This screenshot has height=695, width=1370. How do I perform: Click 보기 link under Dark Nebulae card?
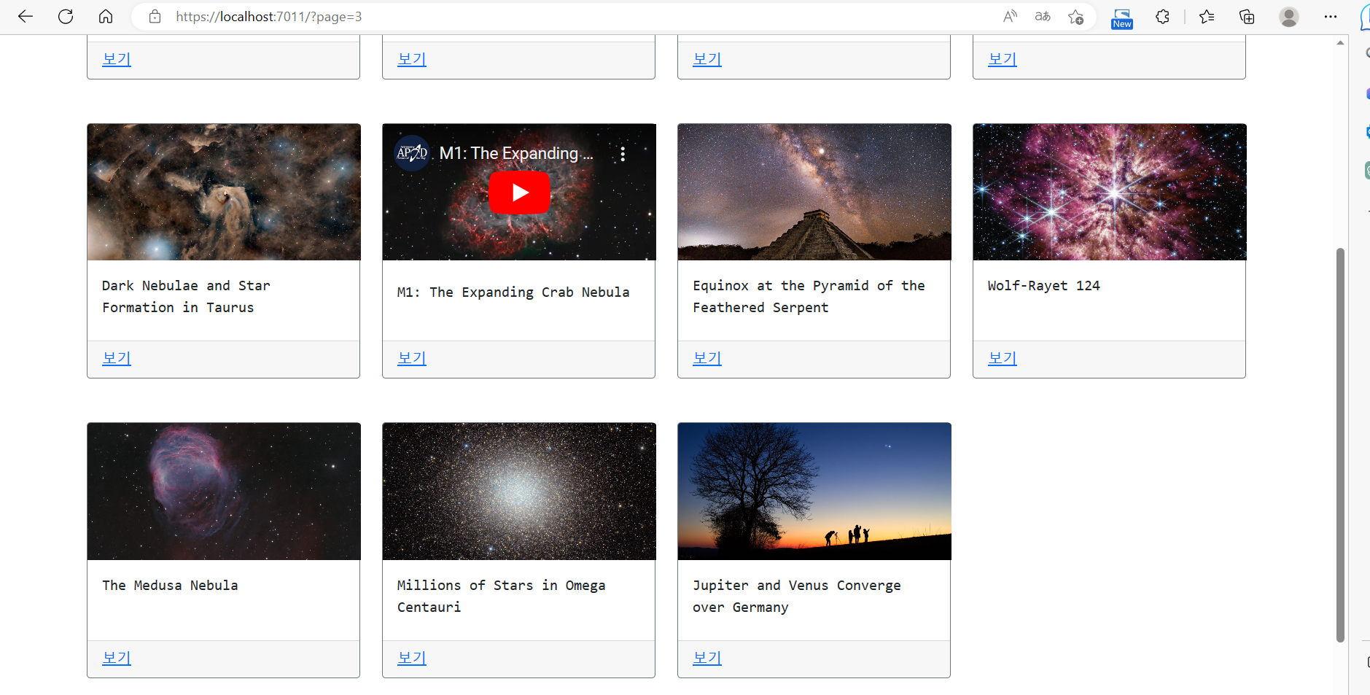click(117, 358)
